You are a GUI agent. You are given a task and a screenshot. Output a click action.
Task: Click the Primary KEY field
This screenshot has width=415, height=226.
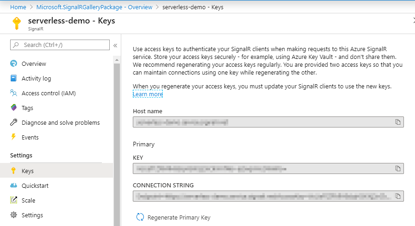click(268, 168)
